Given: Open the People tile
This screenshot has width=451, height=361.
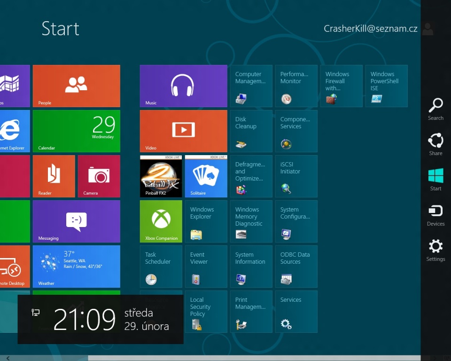Looking at the screenshot, I should 77,86.
